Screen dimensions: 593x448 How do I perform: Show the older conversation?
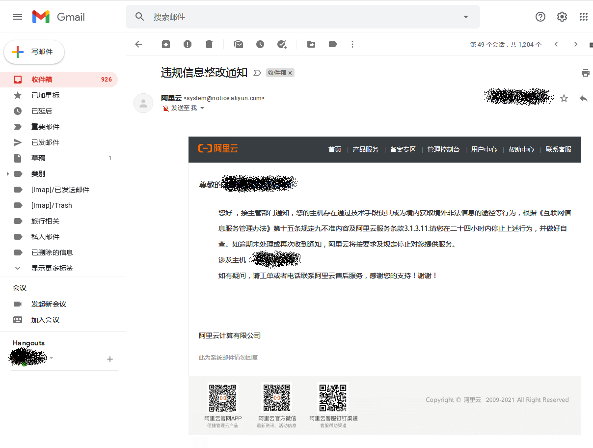(576, 44)
